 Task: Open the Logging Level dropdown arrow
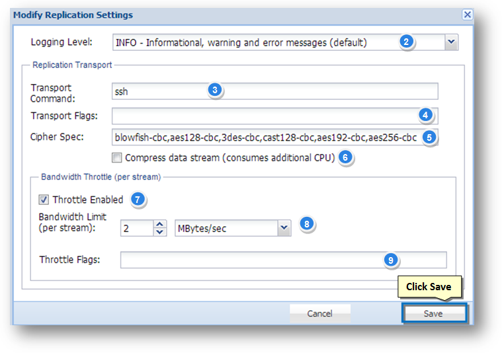tap(450, 42)
